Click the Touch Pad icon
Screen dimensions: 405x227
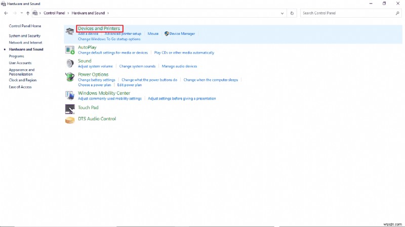pyautogui.click(x=70, y=109)
